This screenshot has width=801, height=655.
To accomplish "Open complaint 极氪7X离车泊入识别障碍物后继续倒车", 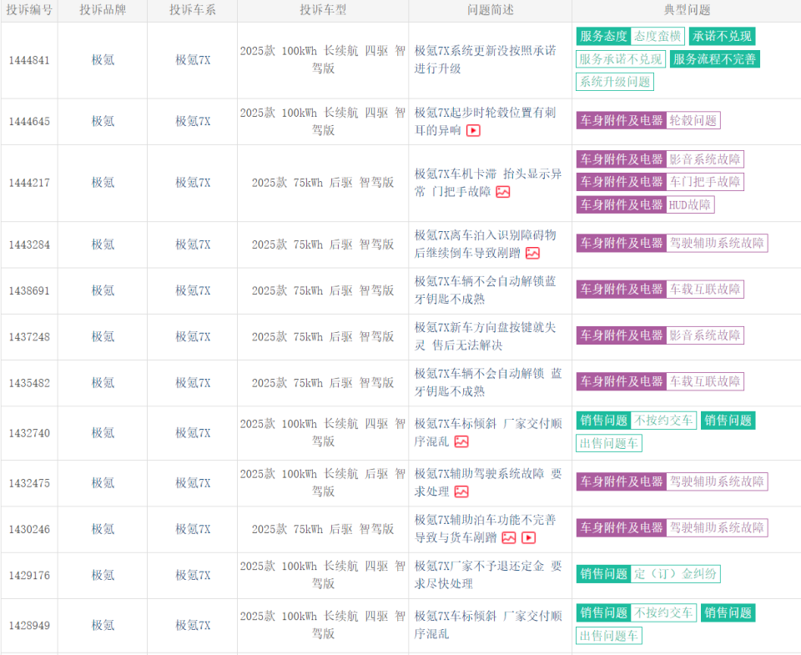I will click(485, 244).
